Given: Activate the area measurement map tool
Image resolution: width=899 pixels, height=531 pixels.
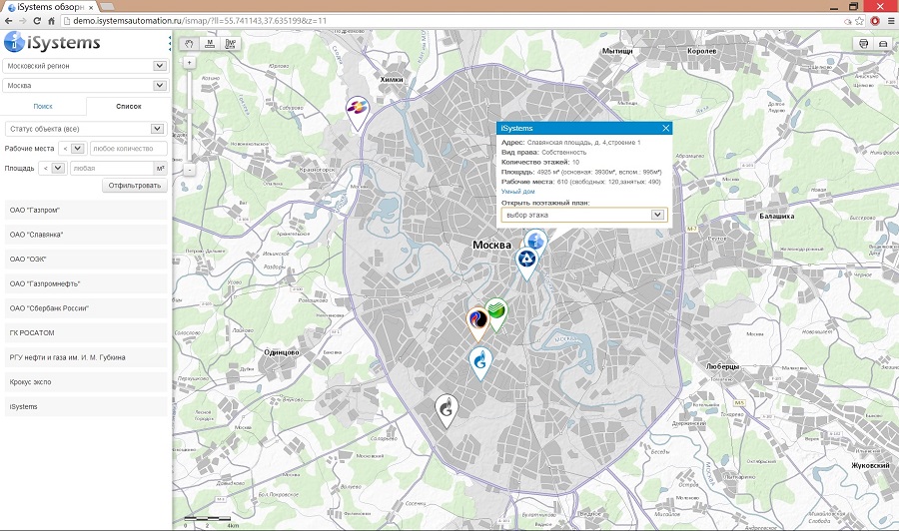Looking at the screenshot, I should tap(231, 44).
